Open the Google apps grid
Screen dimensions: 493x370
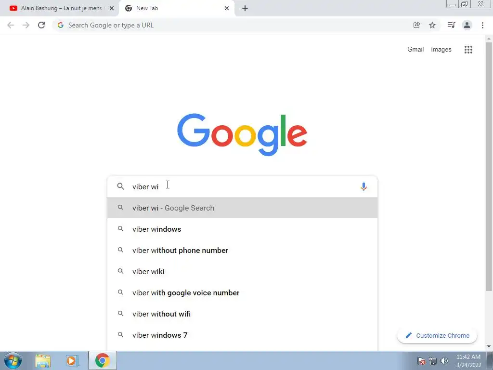pos(468,50)
